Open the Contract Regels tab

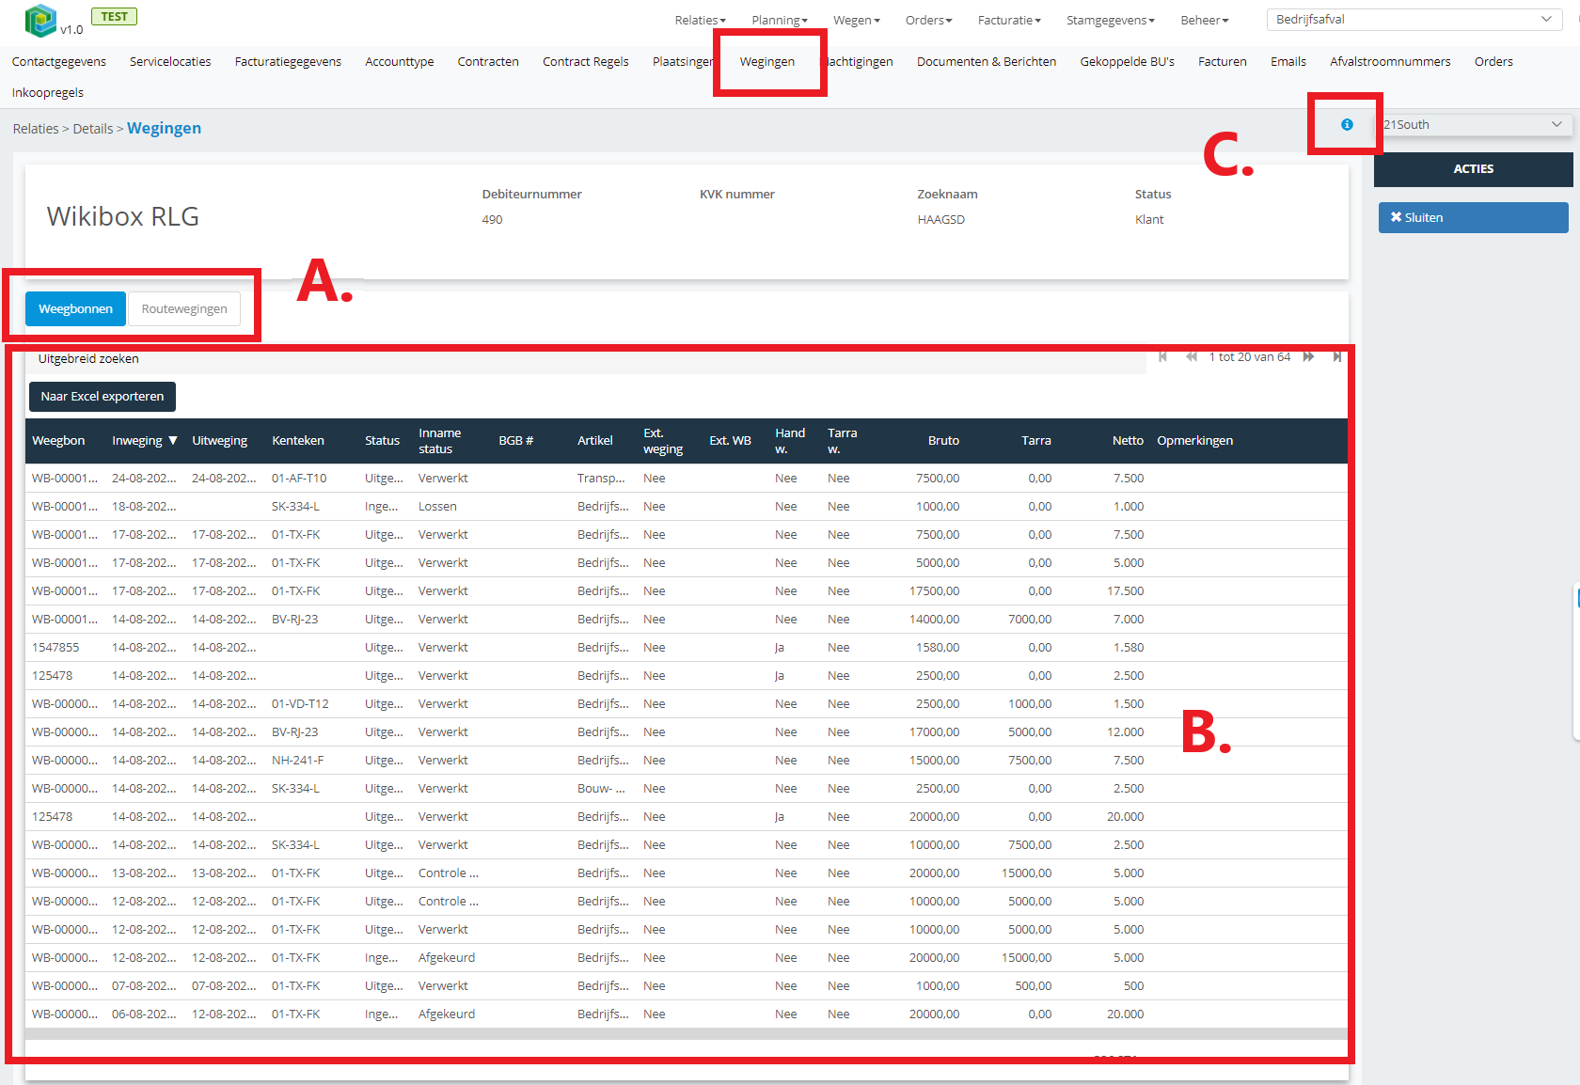(x=586, y=61)
